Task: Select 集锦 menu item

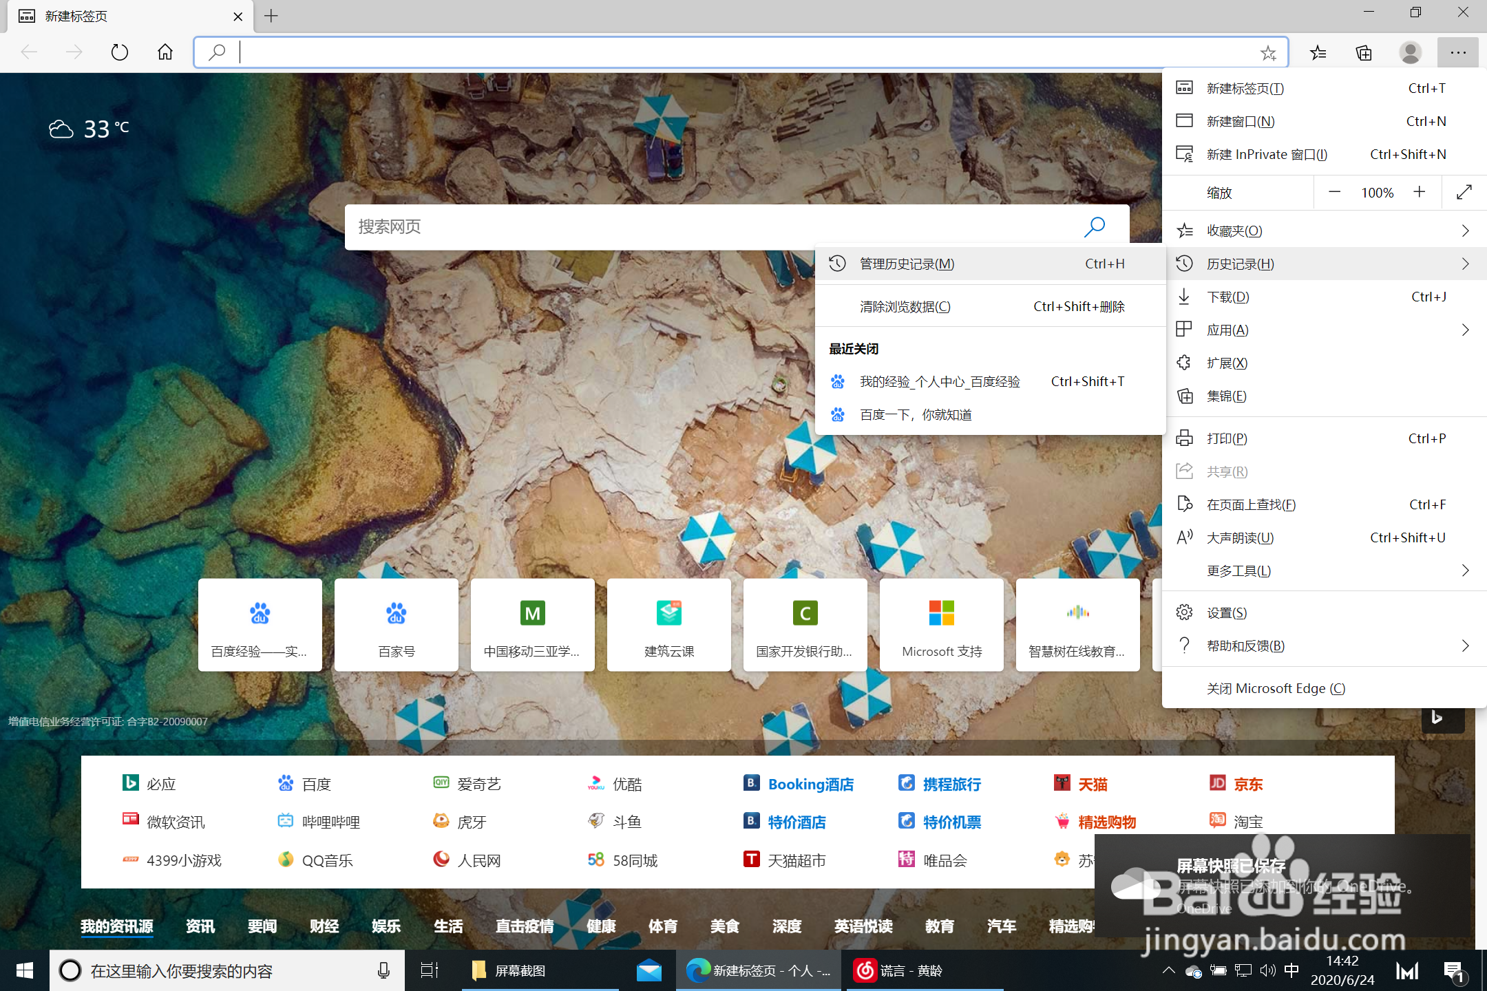Action: coord(1325,396)
